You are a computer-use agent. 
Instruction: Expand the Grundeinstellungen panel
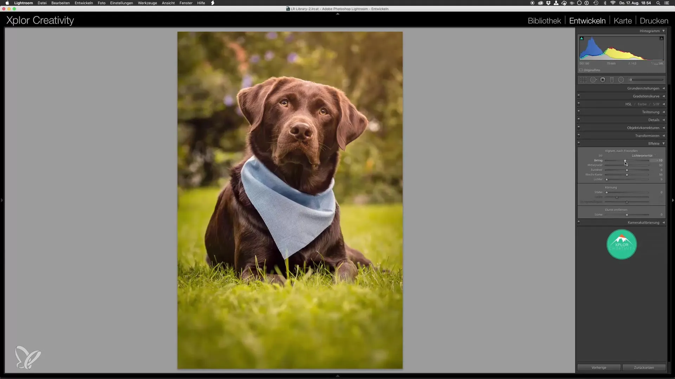point(663,88)
